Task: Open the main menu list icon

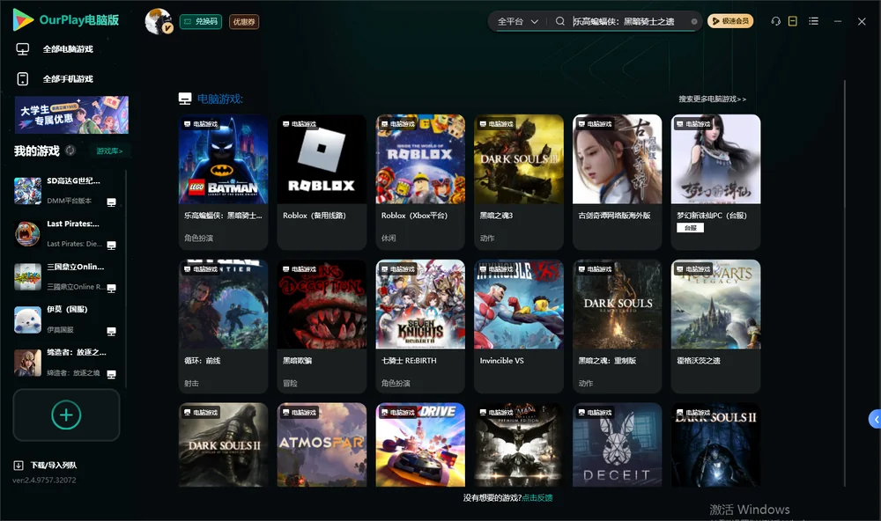Action: click(813, 21)
